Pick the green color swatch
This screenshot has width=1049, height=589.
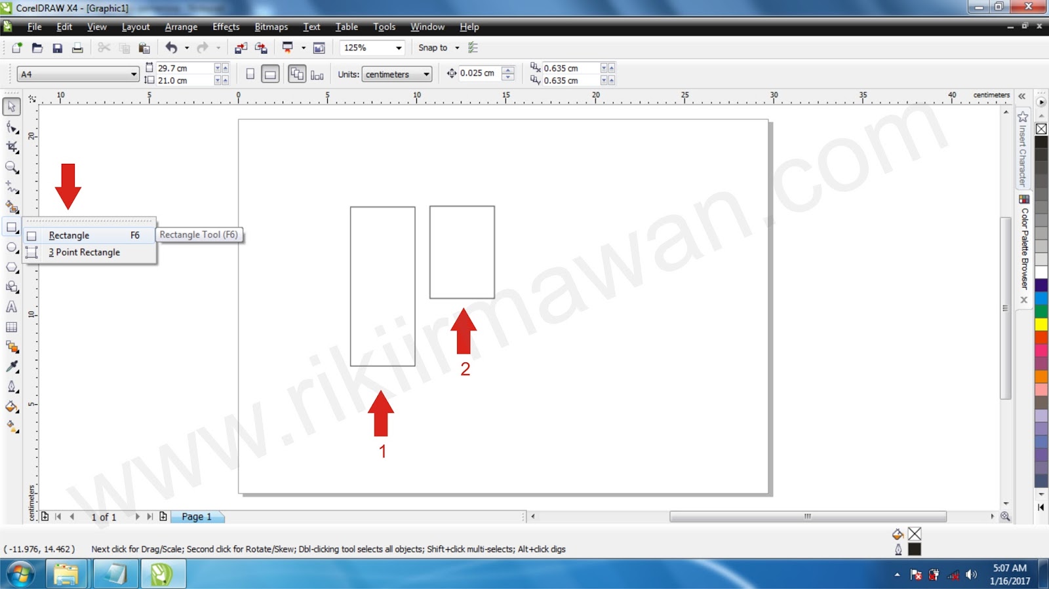[x=1041, y=311]
